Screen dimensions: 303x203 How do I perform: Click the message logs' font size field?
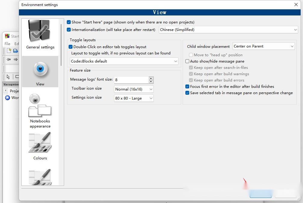pyautogui.click(x=131, y=80)
